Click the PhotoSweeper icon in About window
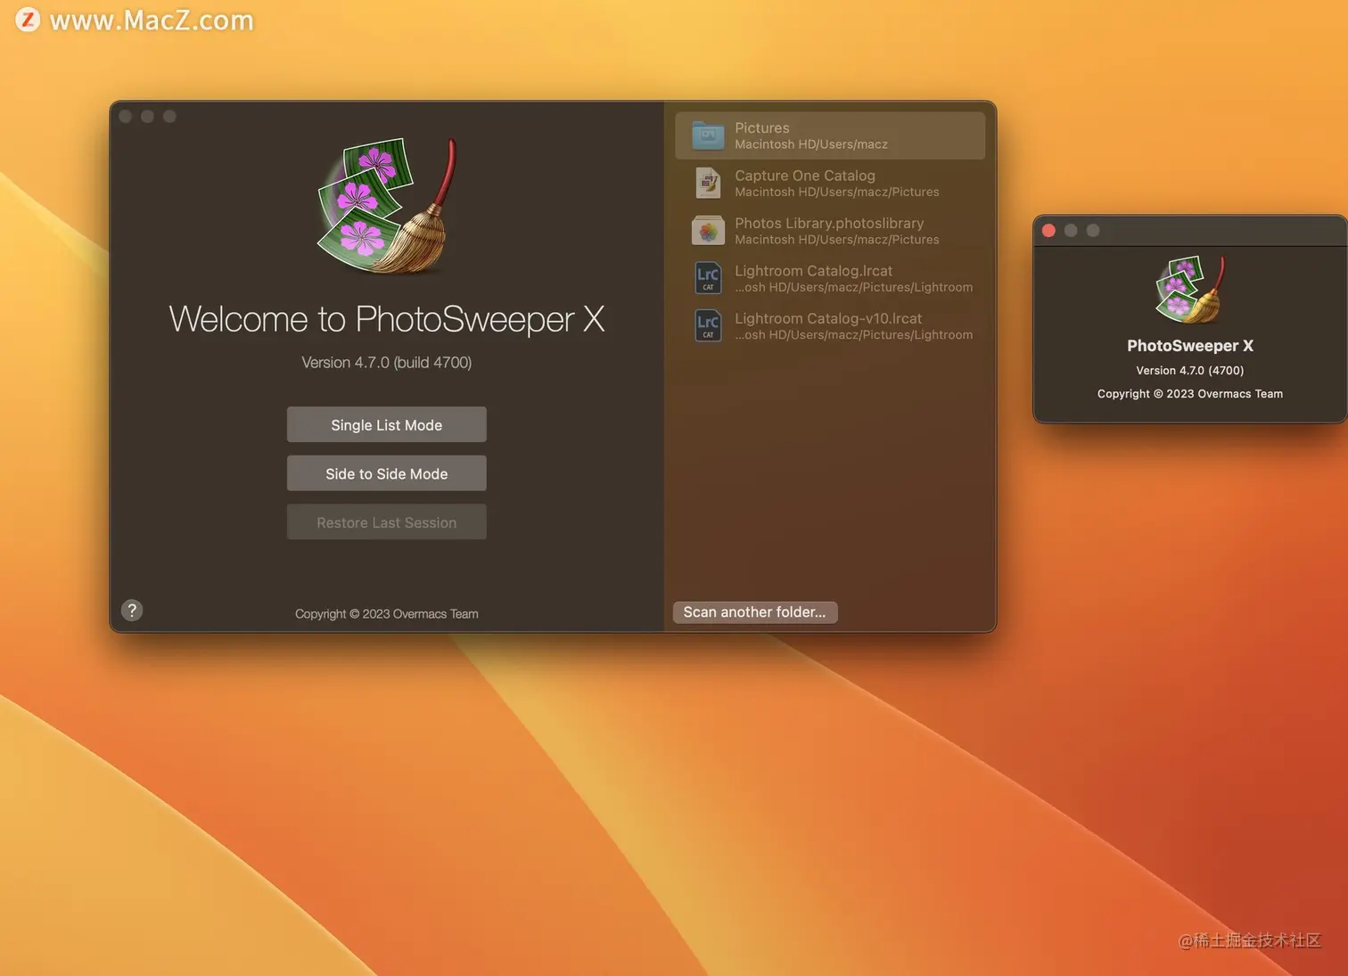Image resolution: width=1348 pixels, height=976 pixels. coord(1190,290)
